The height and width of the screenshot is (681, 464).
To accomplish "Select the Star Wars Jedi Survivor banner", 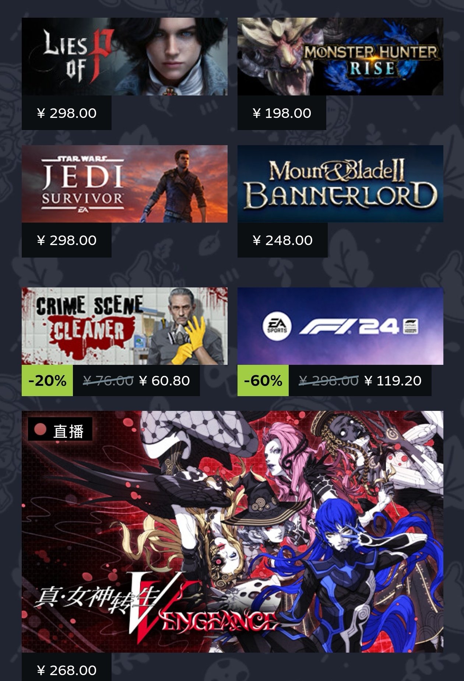I will (x=124, y=184).
